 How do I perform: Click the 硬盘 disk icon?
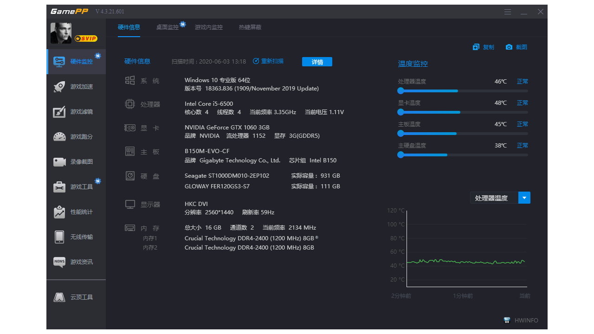pos(130,176)
